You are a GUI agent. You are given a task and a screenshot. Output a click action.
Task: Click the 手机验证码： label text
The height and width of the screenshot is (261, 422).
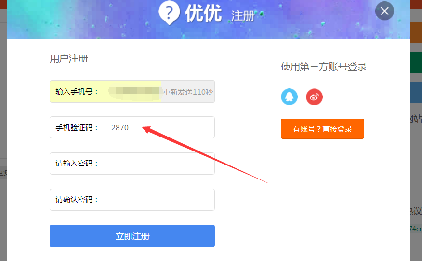[77, 128]
